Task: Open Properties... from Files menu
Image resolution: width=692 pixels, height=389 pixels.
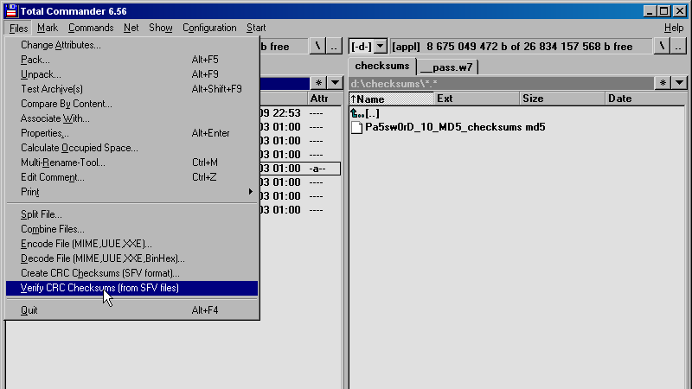Action: point(132,133)
